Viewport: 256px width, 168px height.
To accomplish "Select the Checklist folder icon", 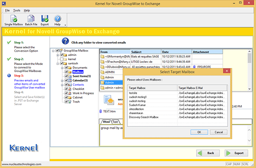I will pyautogui.click(x=70, y=89).
